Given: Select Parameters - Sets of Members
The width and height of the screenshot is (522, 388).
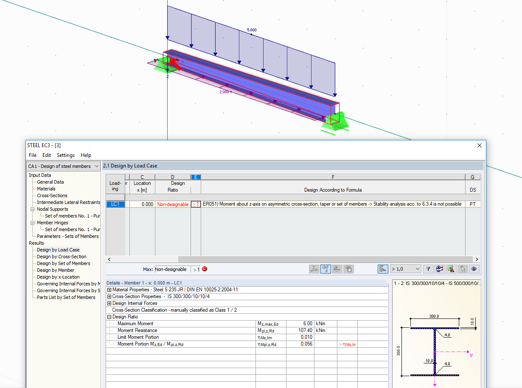Looking at the screenshot, I should [68, 236].
